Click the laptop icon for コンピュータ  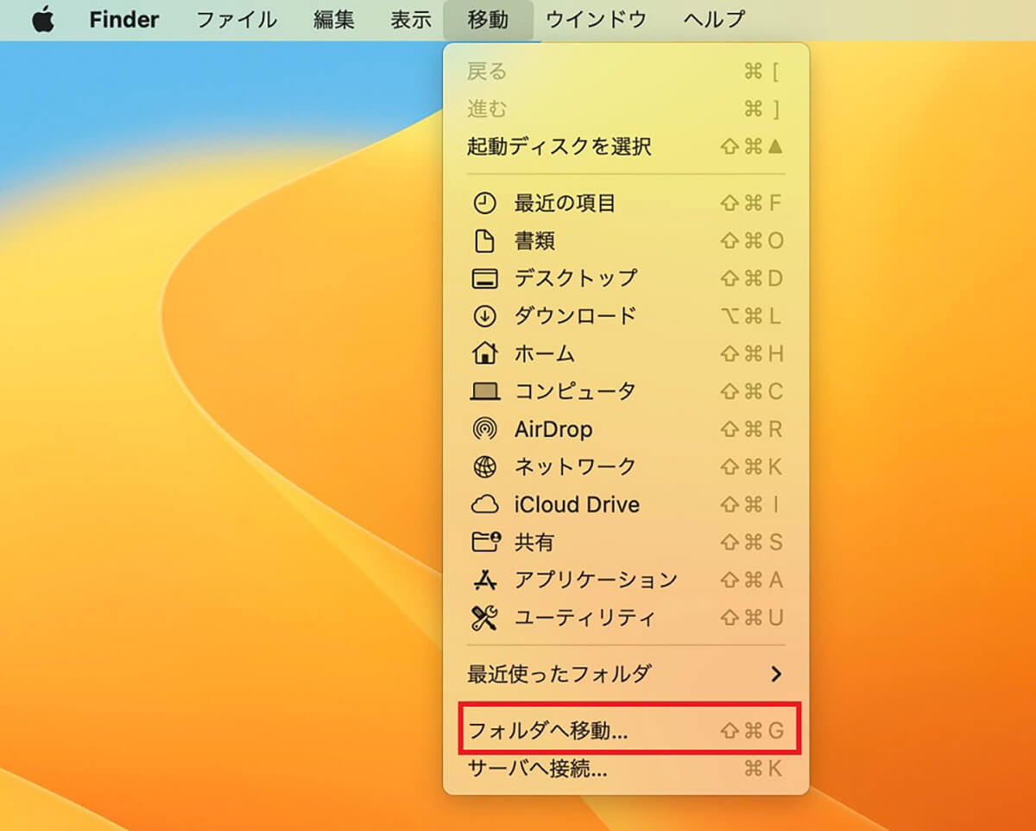pos(485,392)
